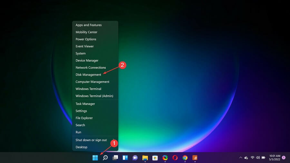This screenshot has width=290, height=163.
Task: Click the cloud sync tray icon
Action: tap(246, 158)
